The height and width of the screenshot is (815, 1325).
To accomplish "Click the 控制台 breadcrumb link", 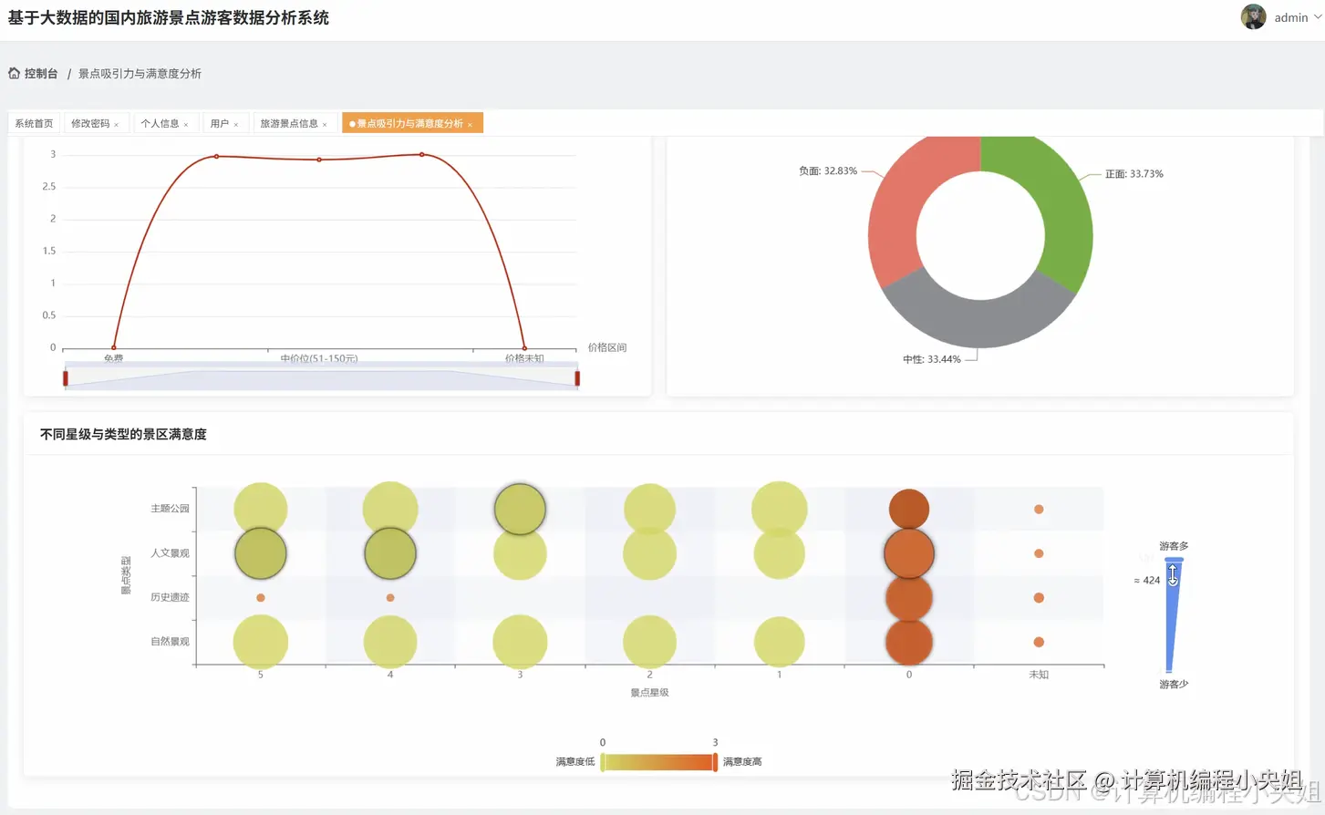I will click(x=41, y=73).
